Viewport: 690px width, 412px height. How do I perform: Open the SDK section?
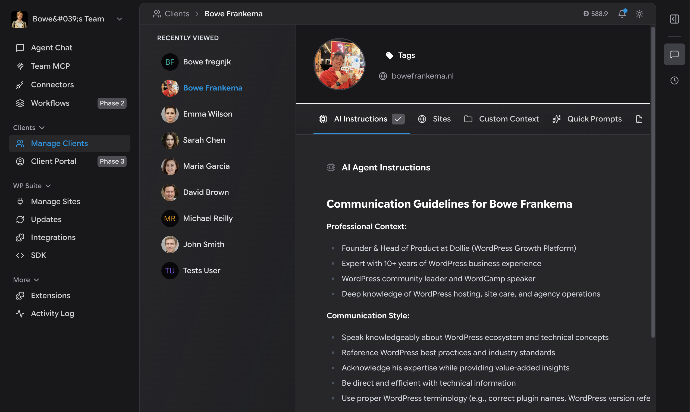[x=38, y=255]
